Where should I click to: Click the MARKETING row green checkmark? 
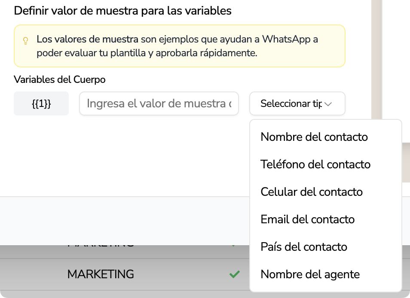point(234,274)
